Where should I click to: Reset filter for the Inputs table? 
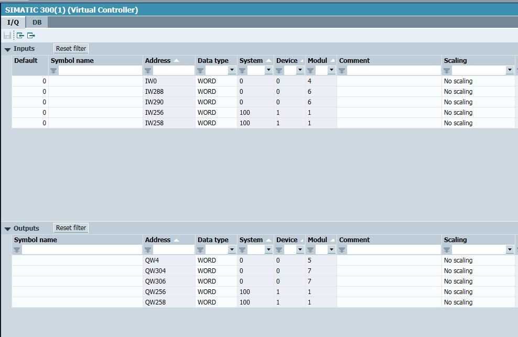tap(71, 49)
